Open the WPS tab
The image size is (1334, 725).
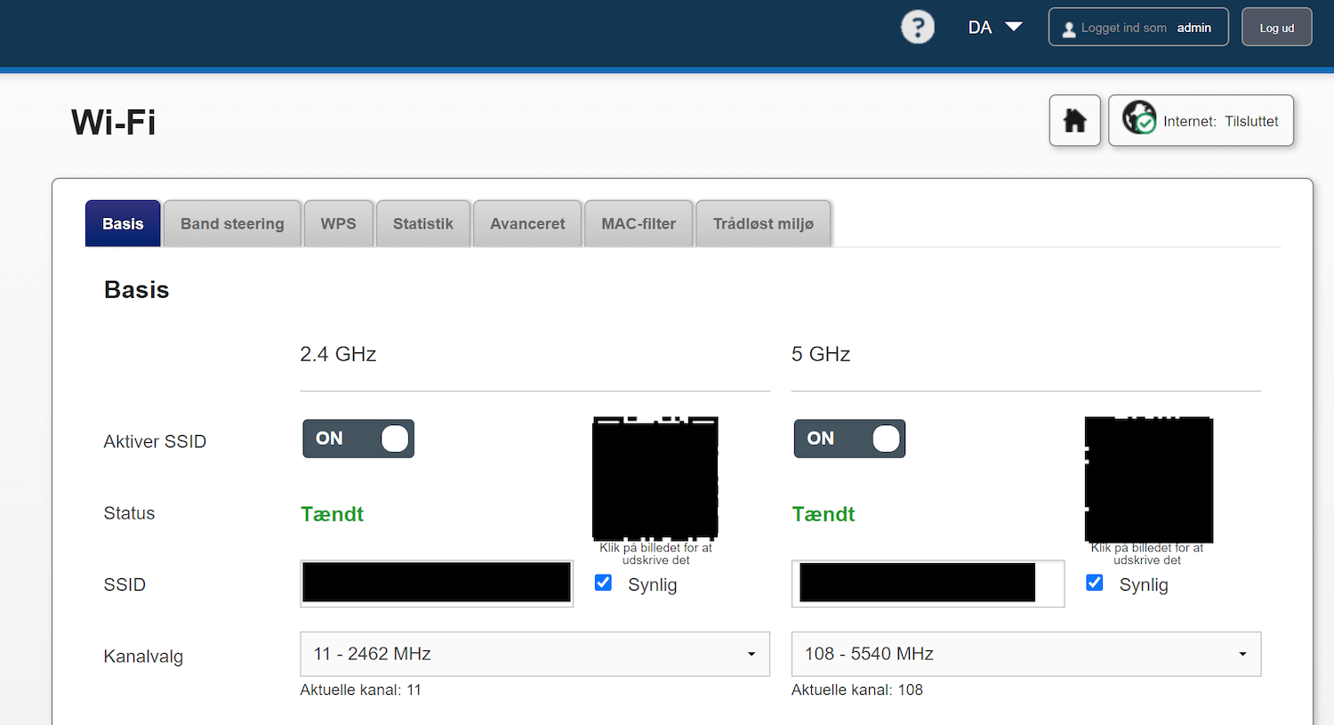[x=338, y=224]
